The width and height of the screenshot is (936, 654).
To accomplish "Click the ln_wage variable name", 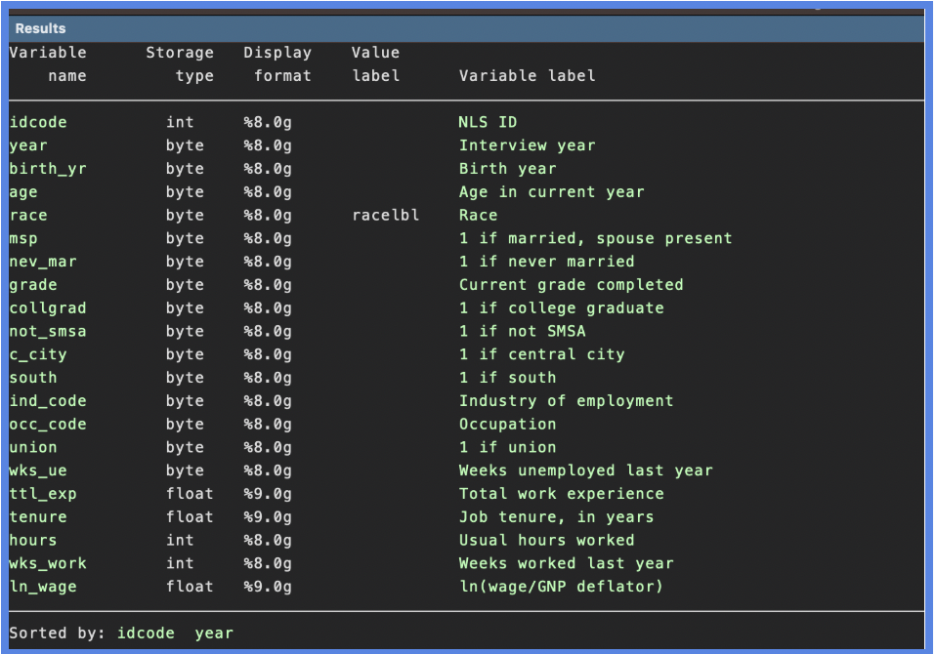I will (x=43, y=587).
